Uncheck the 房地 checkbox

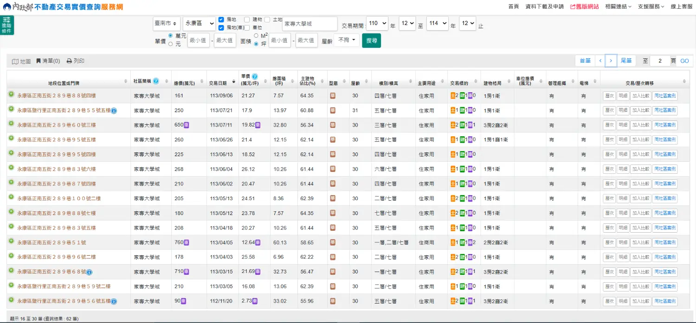click(x=221, y=20)
